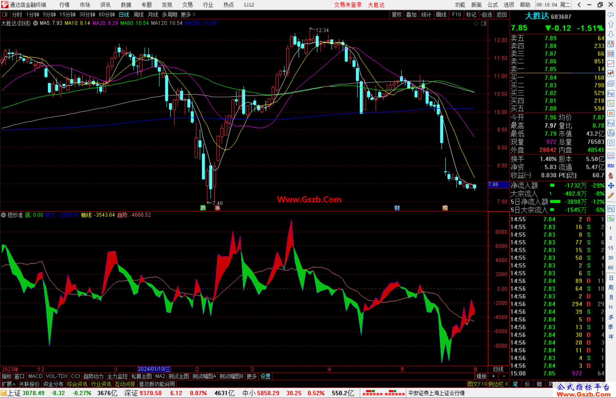Viewport: 616px width, 398px height.
Task: Click the stacked windows sidebar icon
Action: [x=611, y=84]
